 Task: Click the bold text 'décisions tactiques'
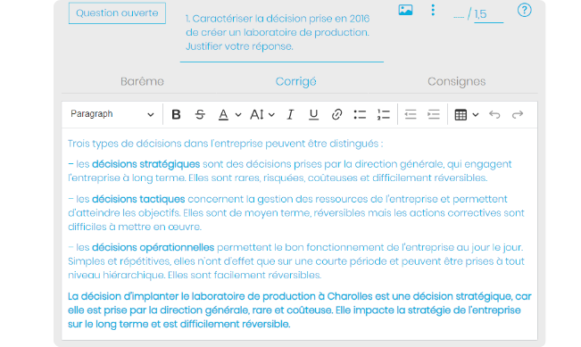tap(138, 199)
